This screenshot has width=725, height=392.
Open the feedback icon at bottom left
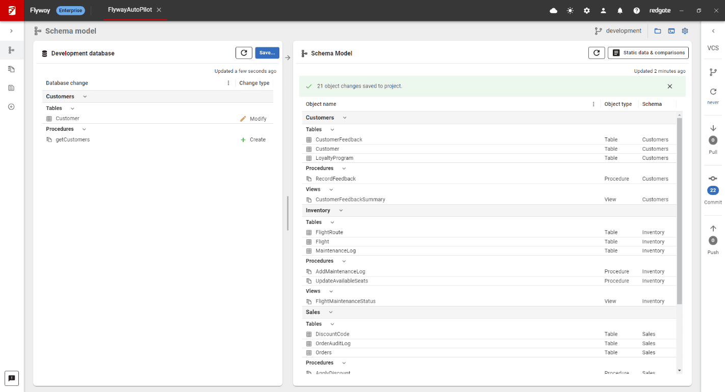12,378
